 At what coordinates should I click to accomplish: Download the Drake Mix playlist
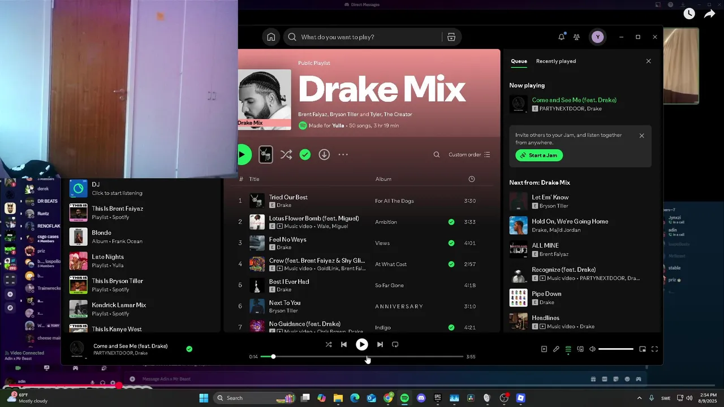click(324, 154)
